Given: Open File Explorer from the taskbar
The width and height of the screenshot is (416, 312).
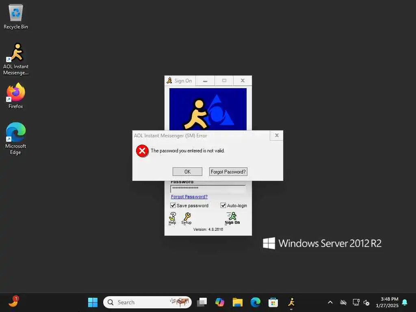Looking at the screenshot, I should [237, 302].
